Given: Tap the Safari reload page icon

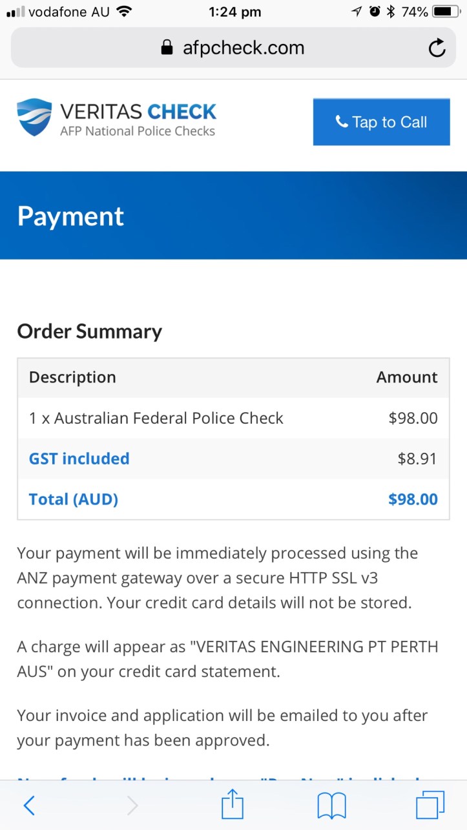Looking at the screenshot, I should [437, 48].
